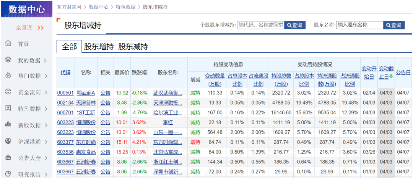413x178 pixels.
Task: Open stock name 天津普林 link
Action: (x=86, y=102)
